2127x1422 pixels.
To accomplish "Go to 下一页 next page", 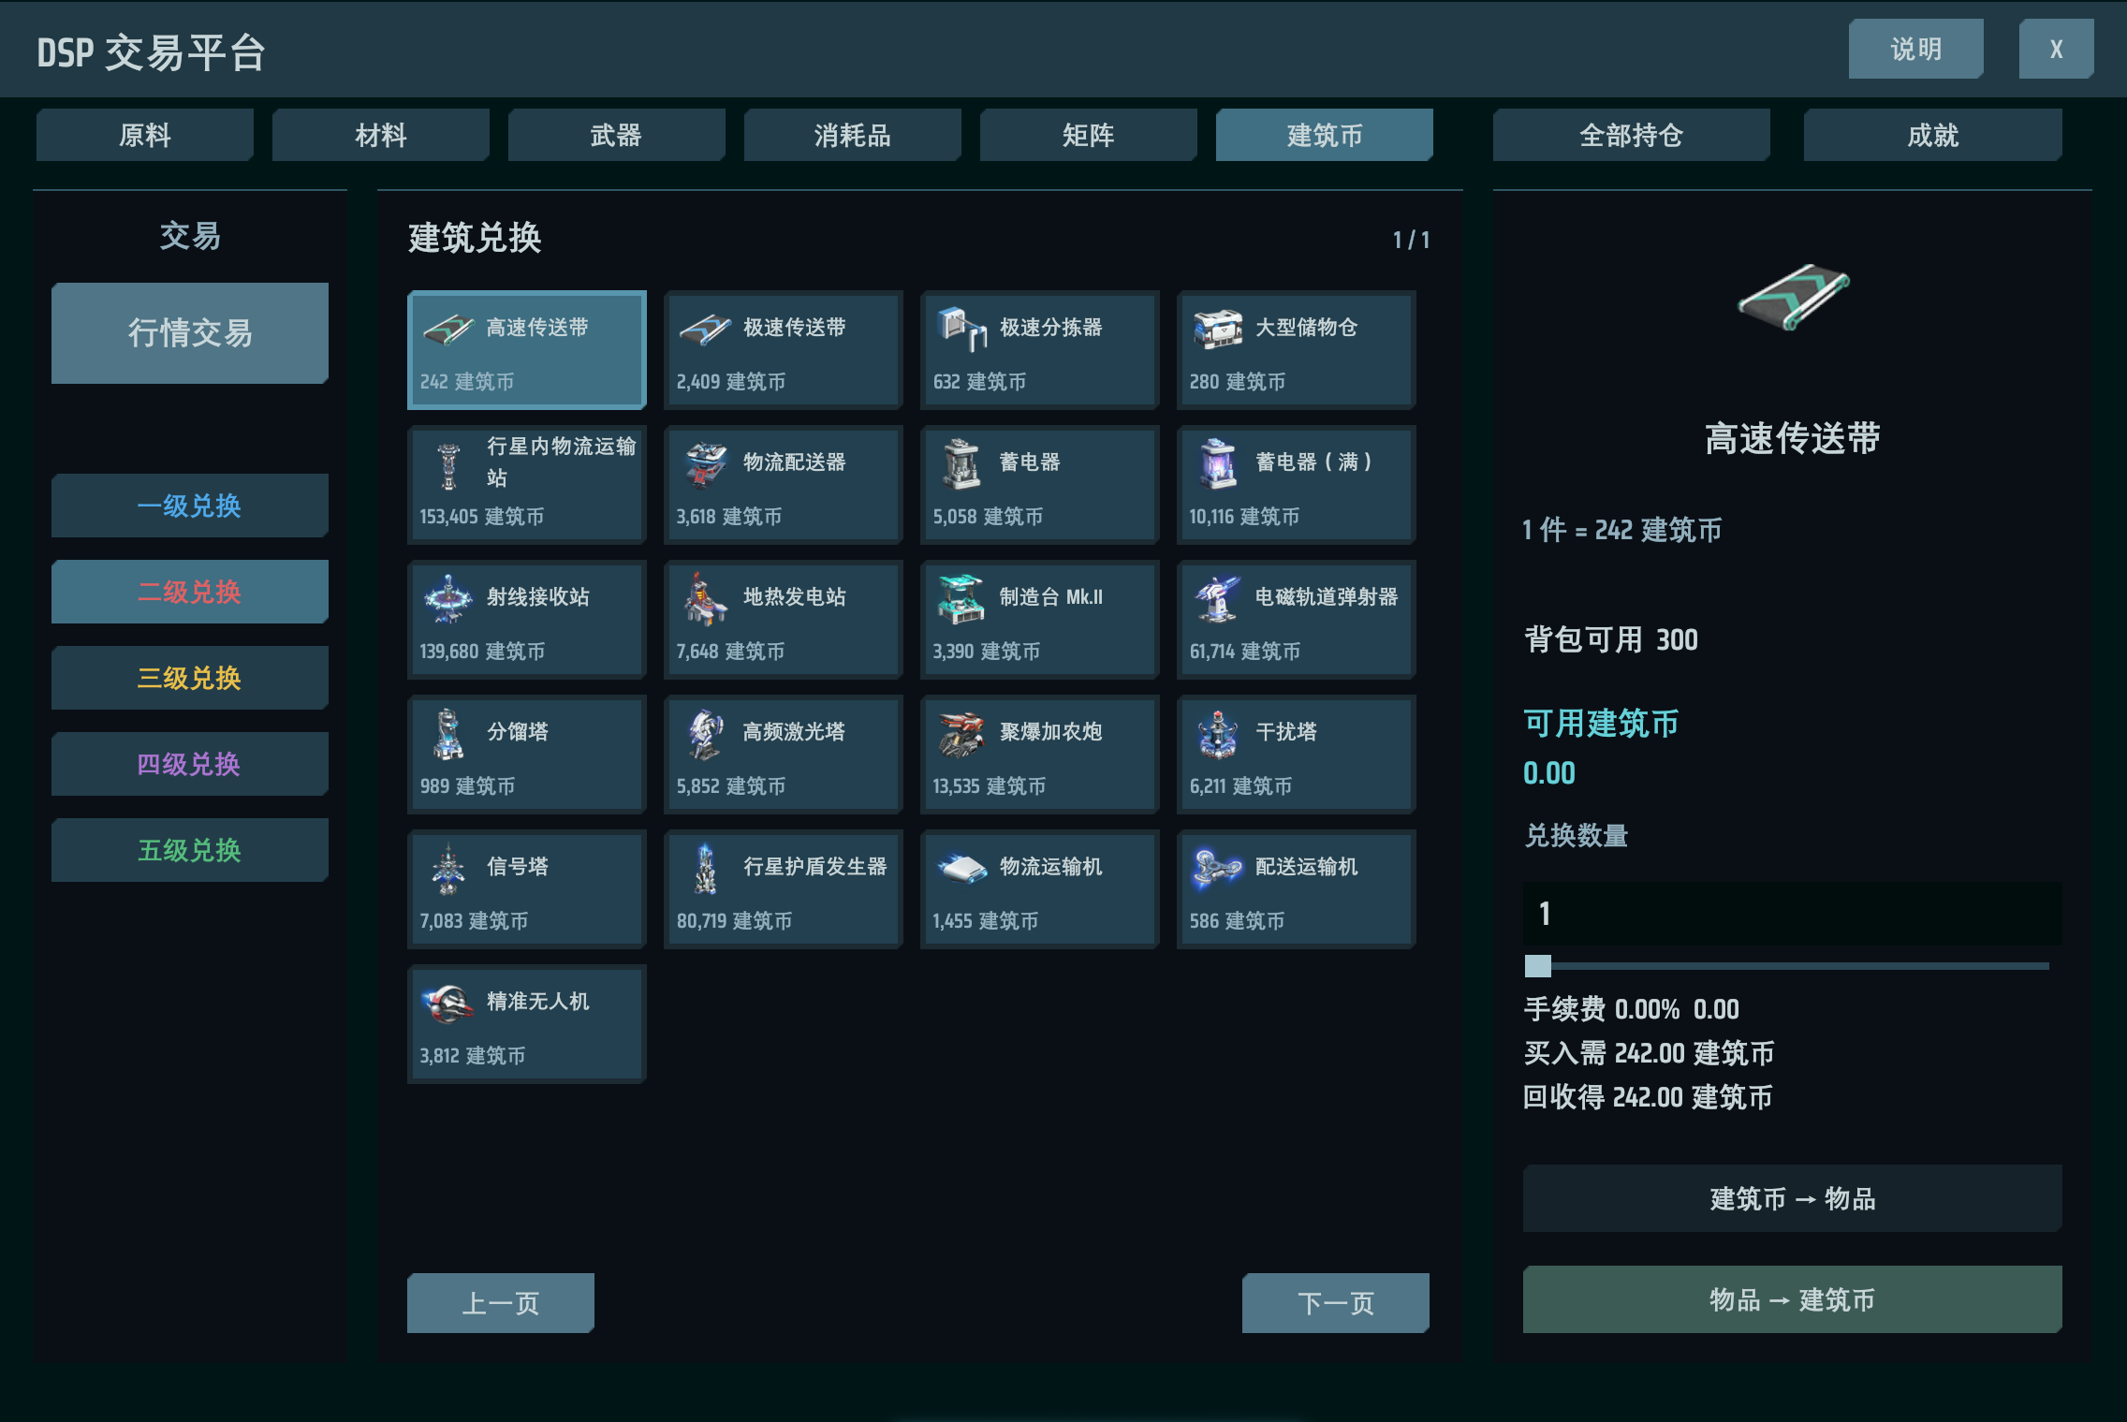I will coord(1336,1303).
